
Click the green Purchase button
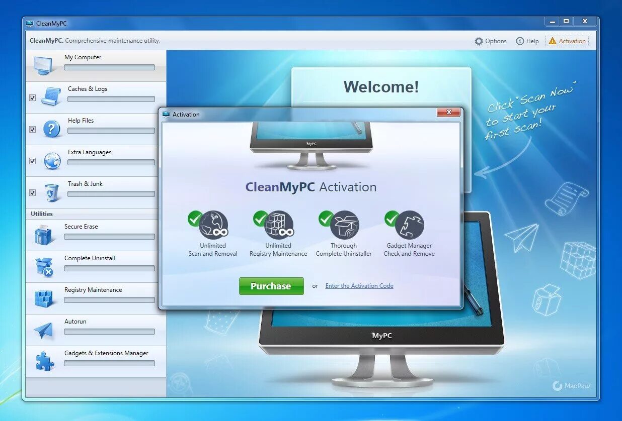pyautogui.click(x=271, y=286)
